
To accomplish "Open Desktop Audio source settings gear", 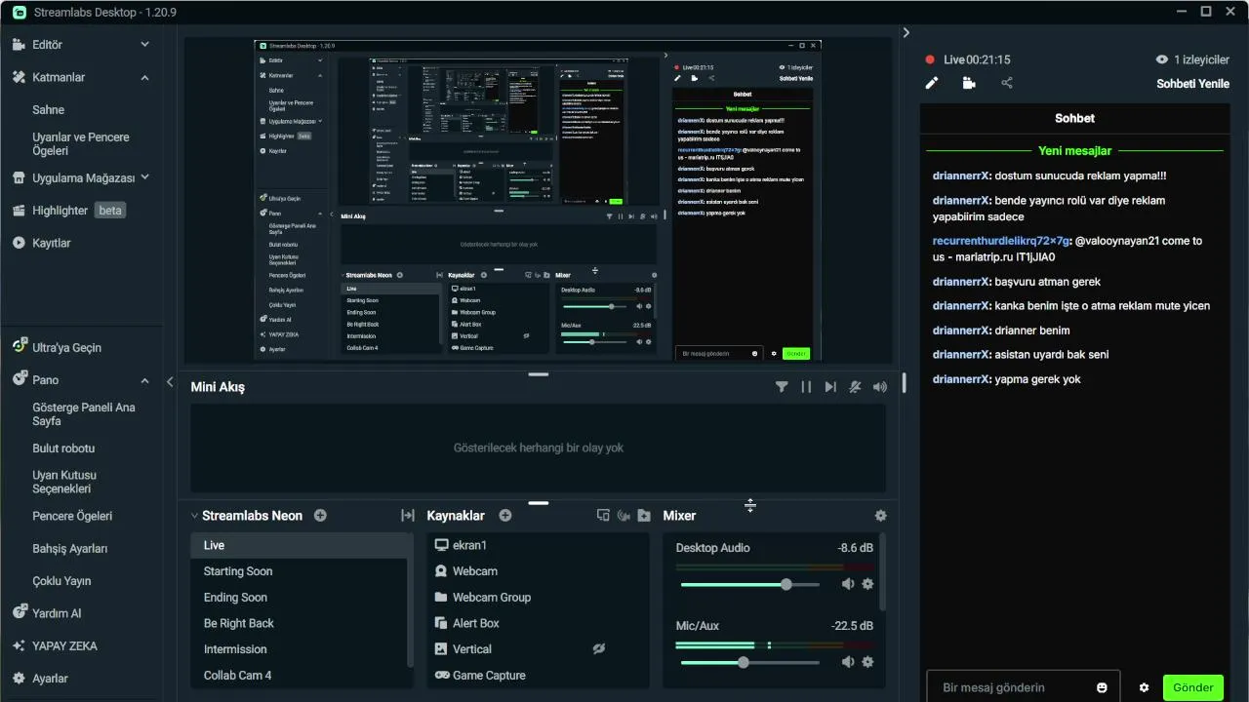I will coord(867,584).
